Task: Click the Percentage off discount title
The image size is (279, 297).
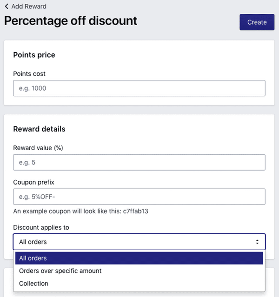Action: tap(71, 21)
